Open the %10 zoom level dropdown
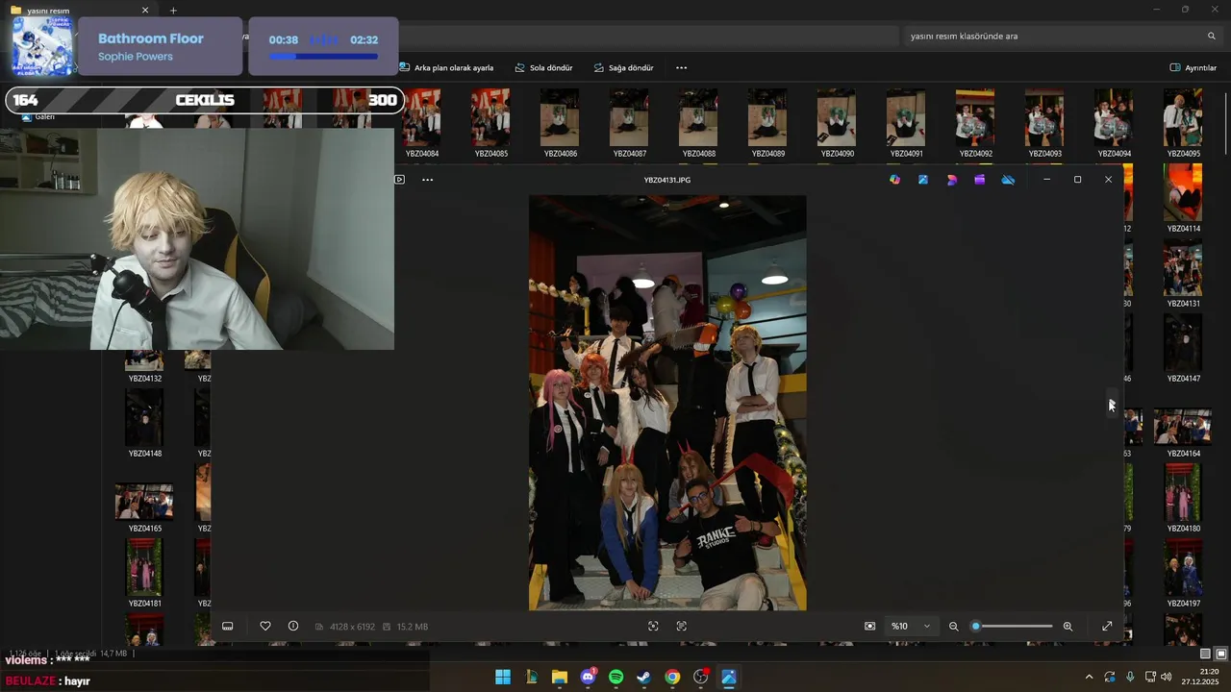Image resolution: width=1231 pixels, height=692 pixels. 911,627
